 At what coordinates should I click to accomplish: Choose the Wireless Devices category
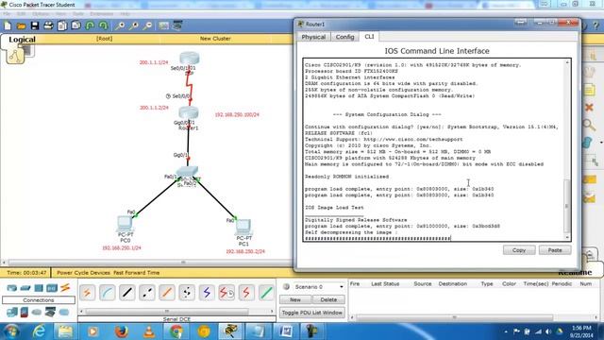(x=52, y=288)
